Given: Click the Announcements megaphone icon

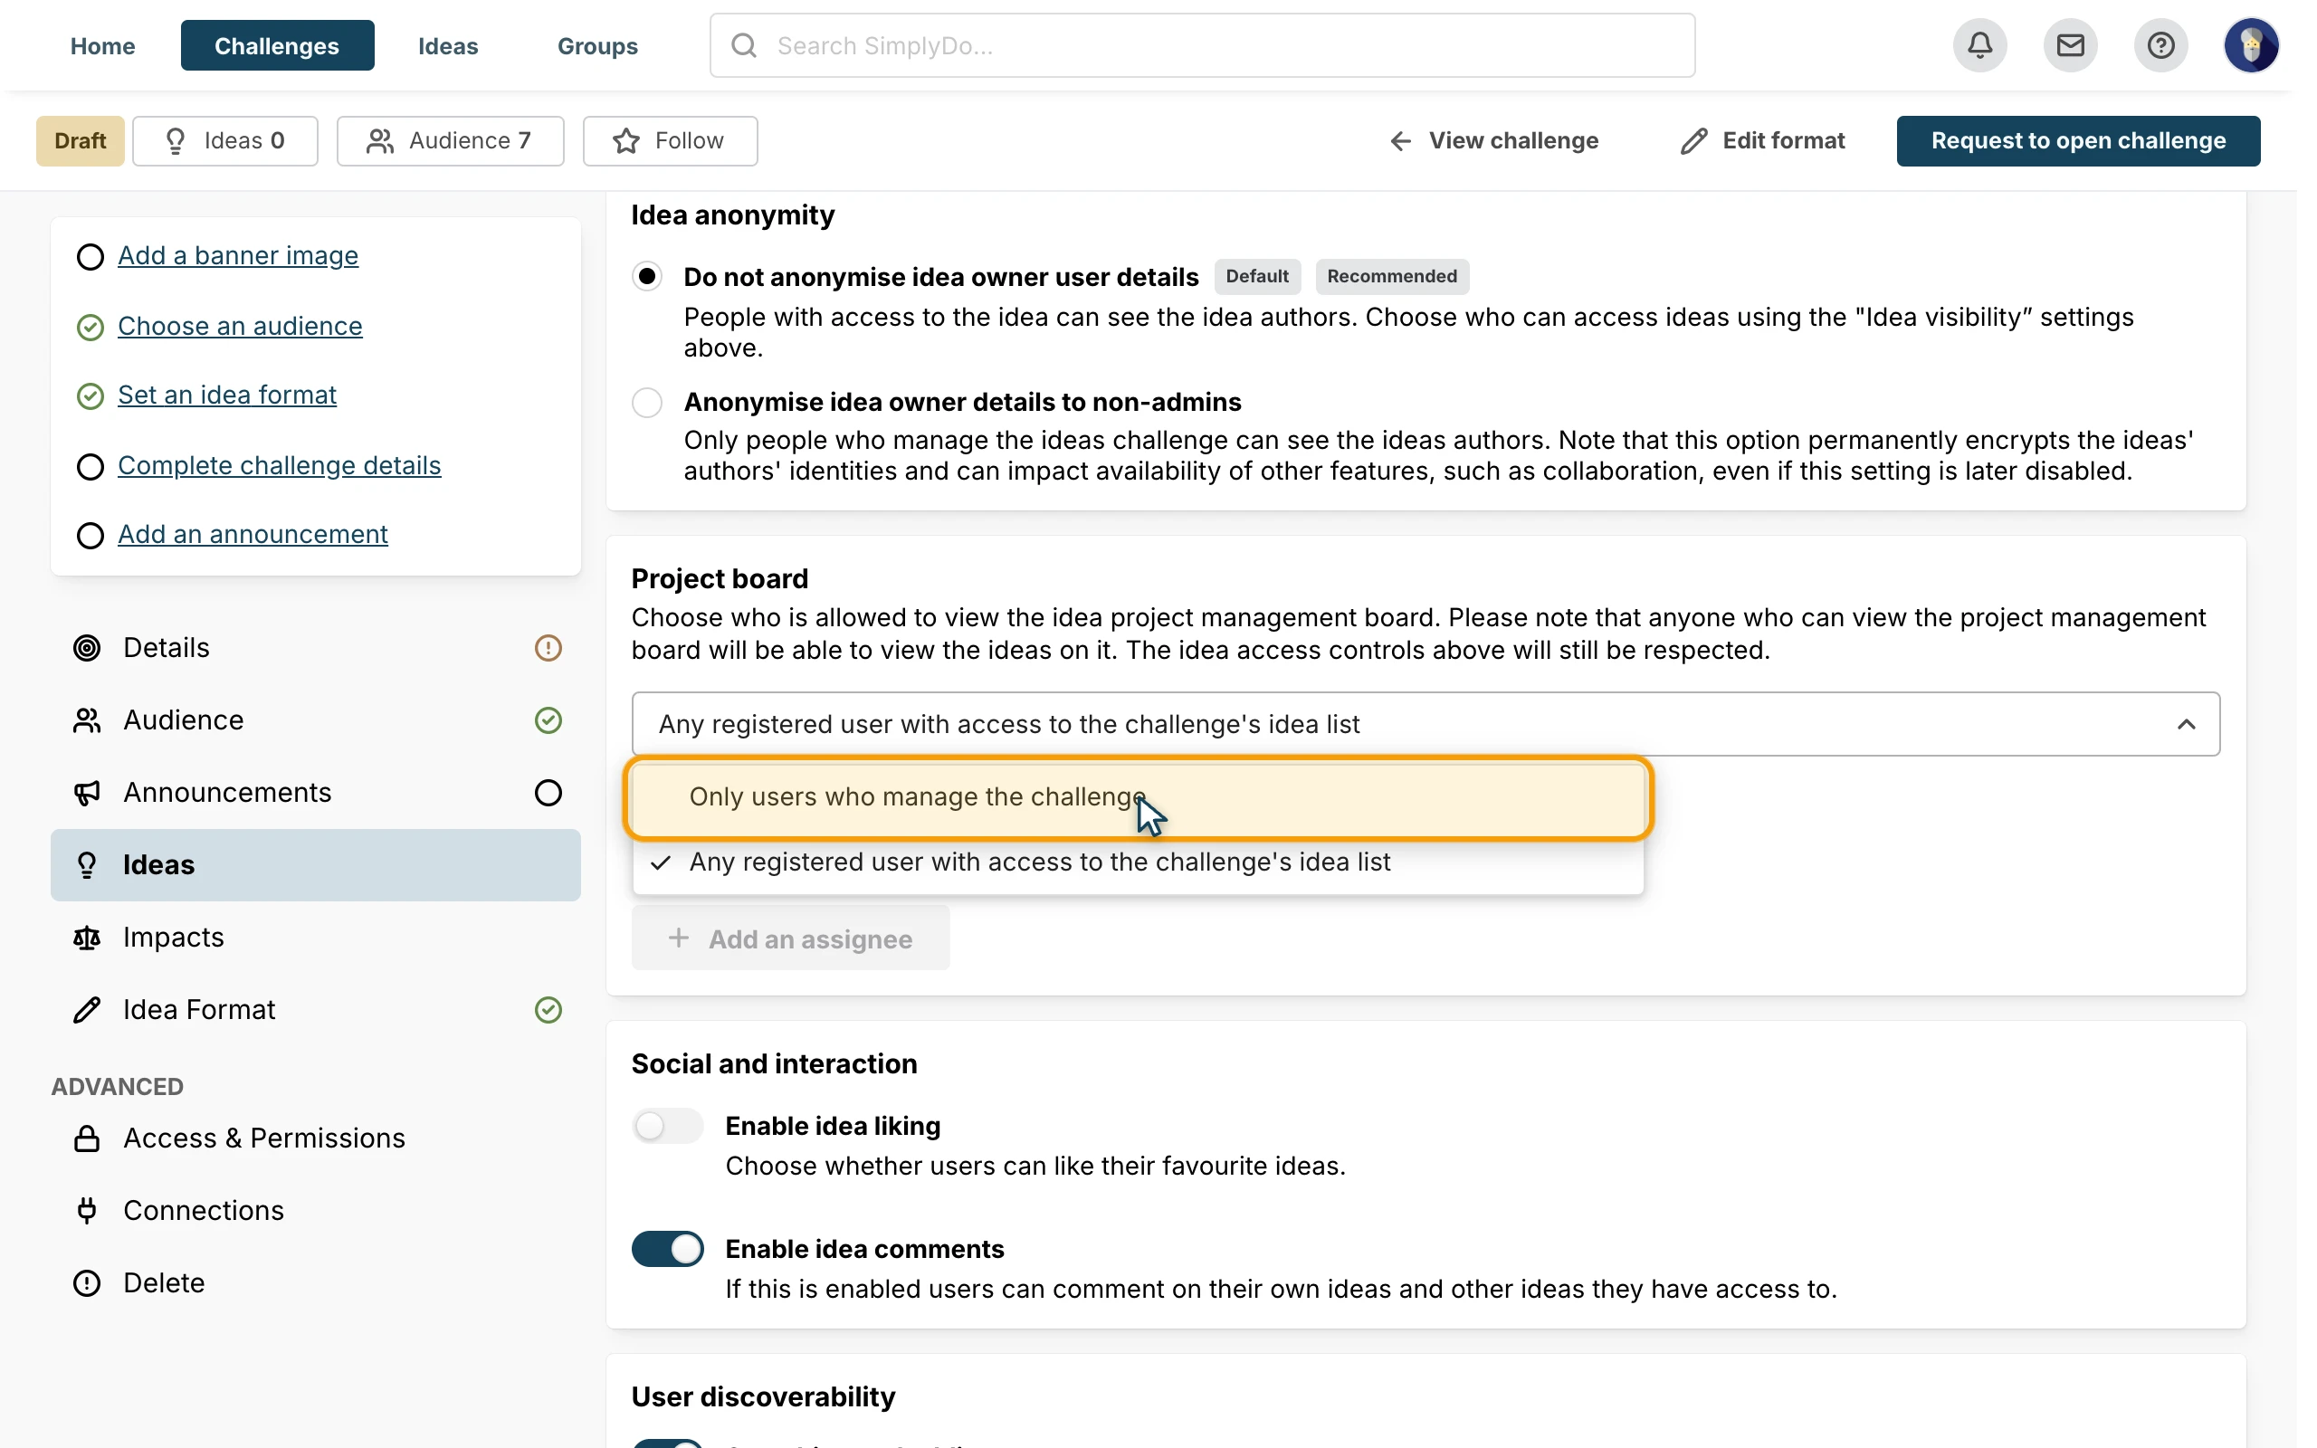Looking at the screenshot, I should tap(87, 793).
